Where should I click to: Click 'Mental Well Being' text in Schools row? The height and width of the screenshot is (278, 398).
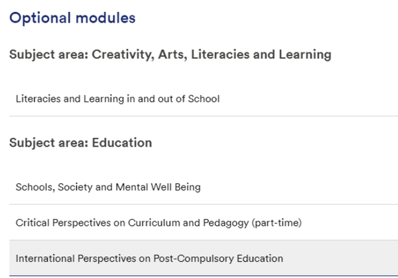point(158,187)
